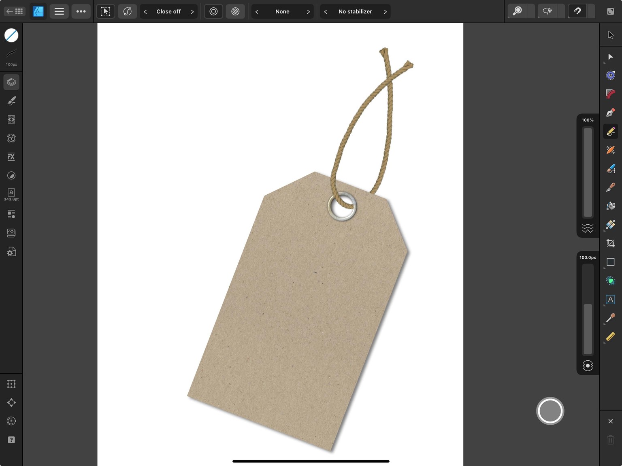
Task: Adjust the 100% opacity slider
Action: point(588,172)
